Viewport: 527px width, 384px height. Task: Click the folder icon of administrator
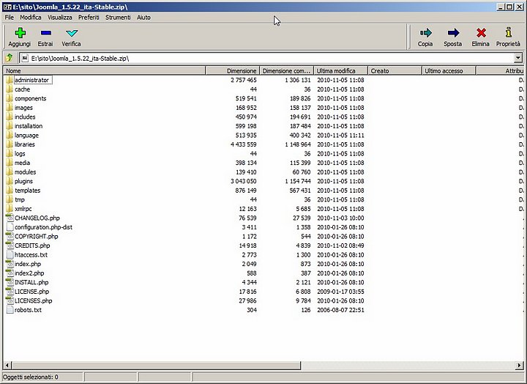[10, 80]
